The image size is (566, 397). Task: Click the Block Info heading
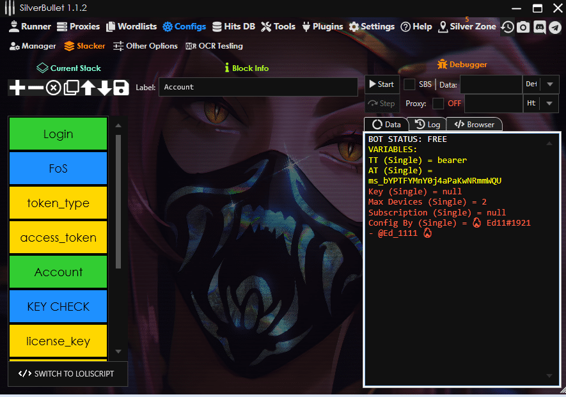(x=246, y=68)
